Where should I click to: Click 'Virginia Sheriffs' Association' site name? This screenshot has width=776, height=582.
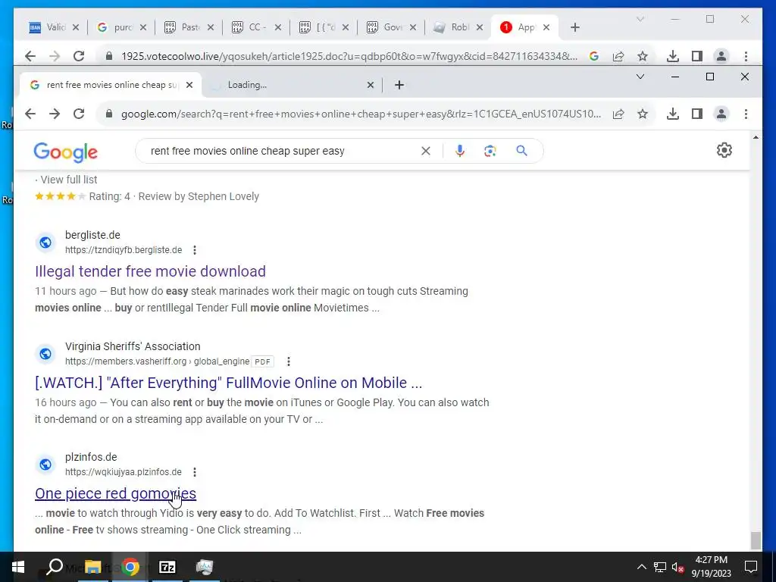133,346
